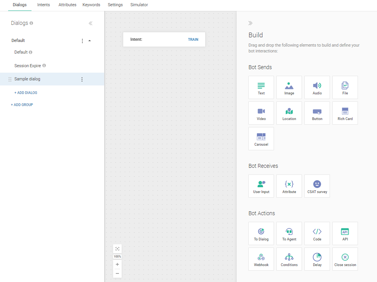Screen dimensions: 377x282
Task: Choose the Rich Card element
Action: click(x=345, y=113)
